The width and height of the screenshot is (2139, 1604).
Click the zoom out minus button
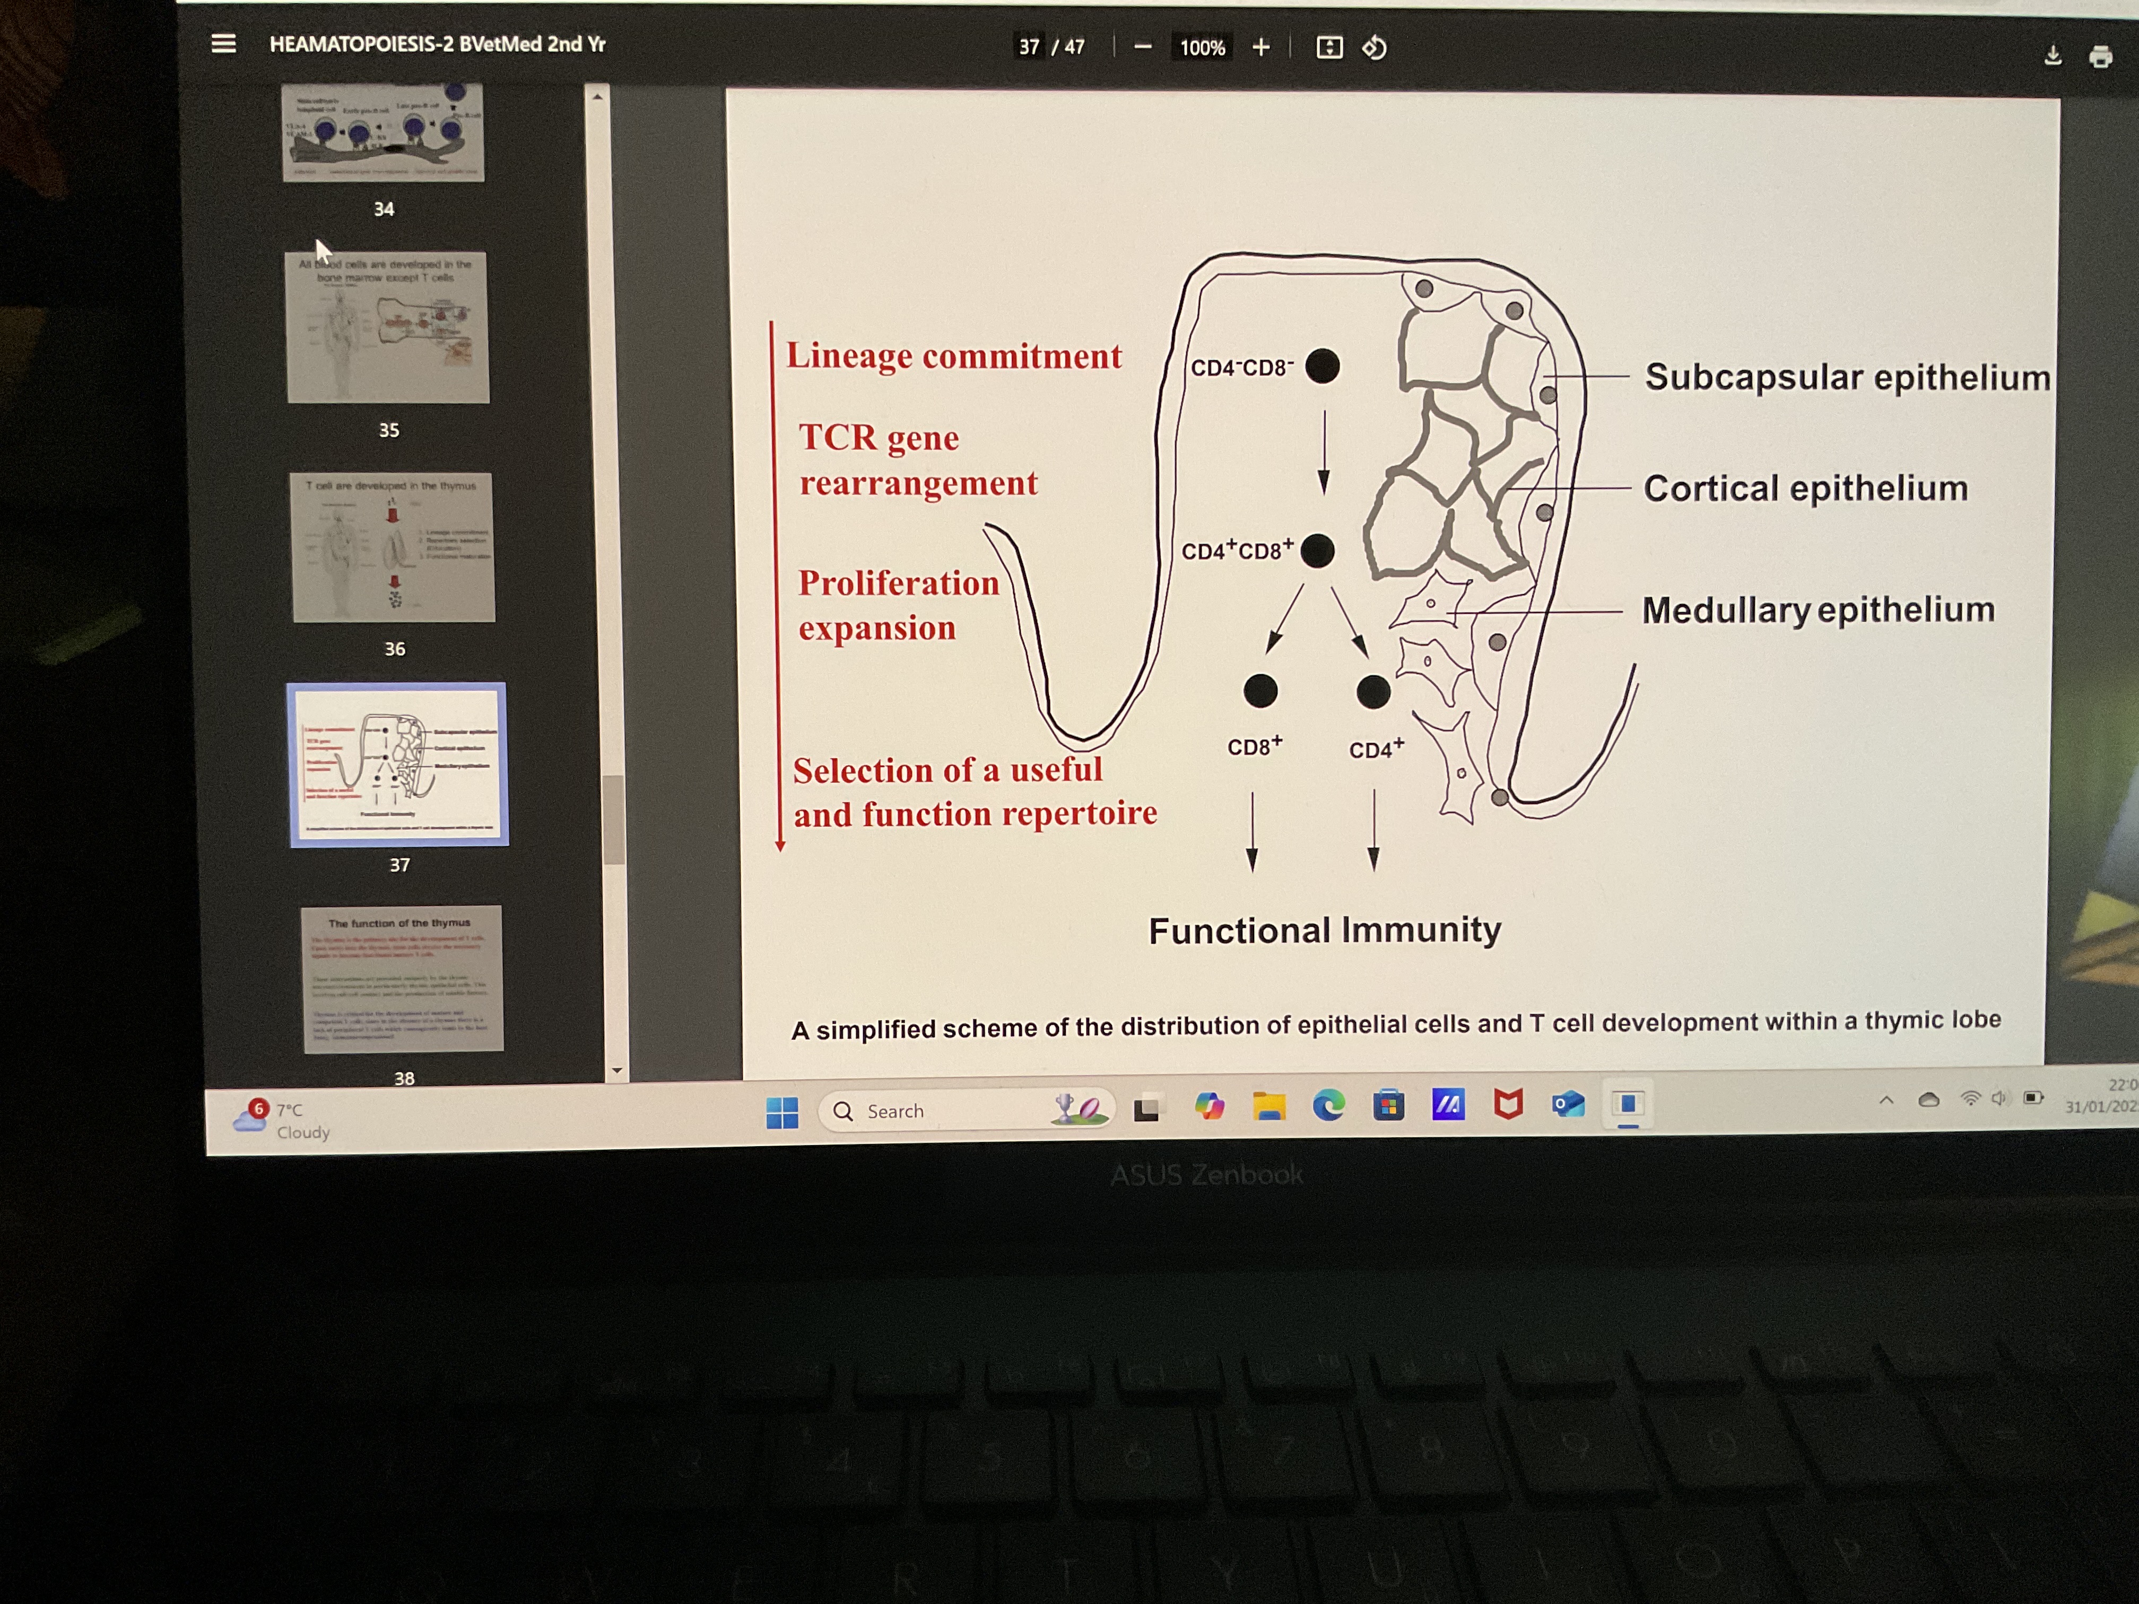click(1142, 46)
